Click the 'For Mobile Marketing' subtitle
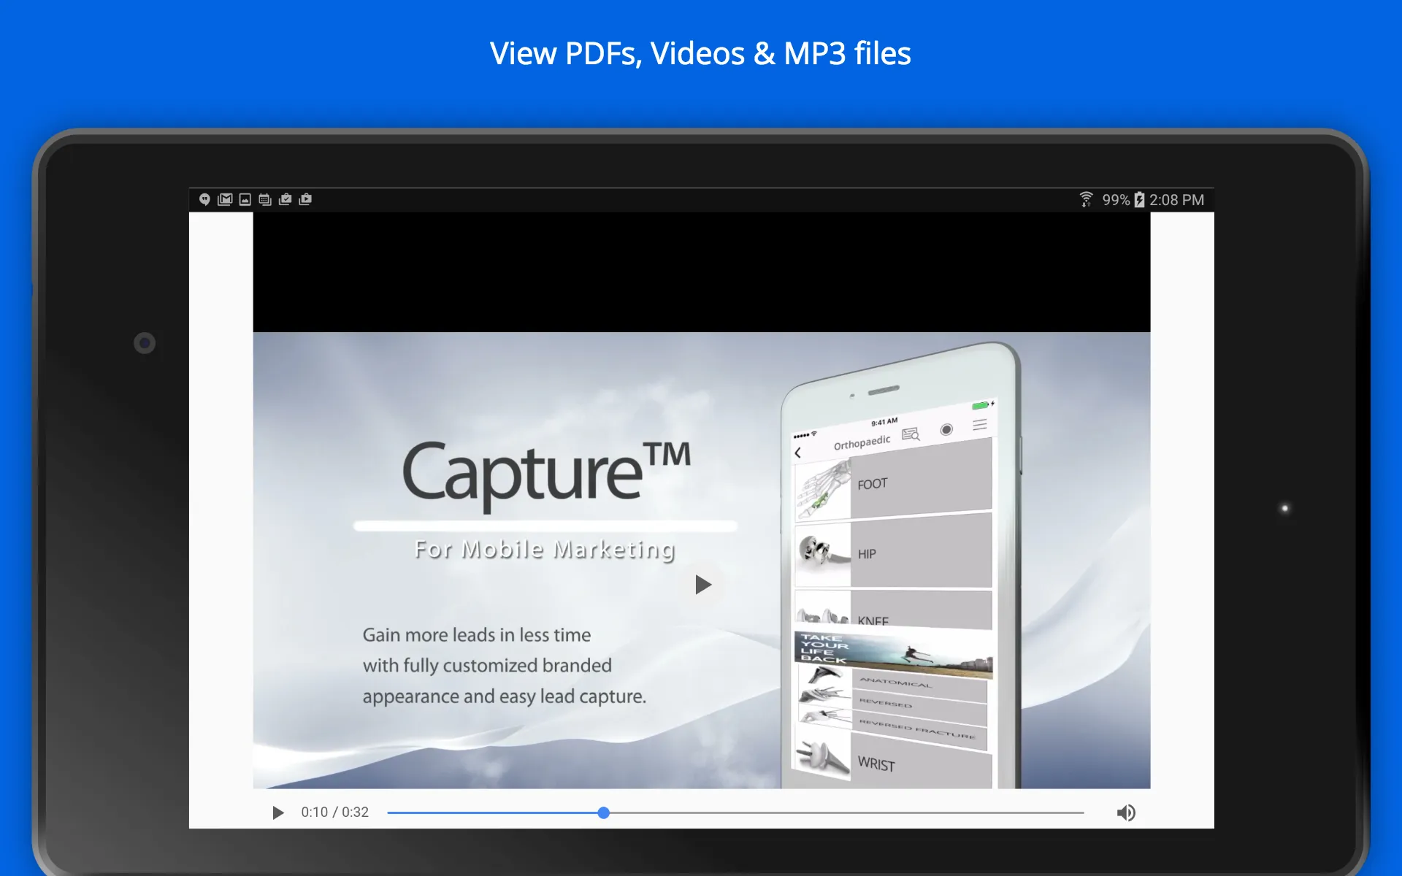 click(545, 549)
